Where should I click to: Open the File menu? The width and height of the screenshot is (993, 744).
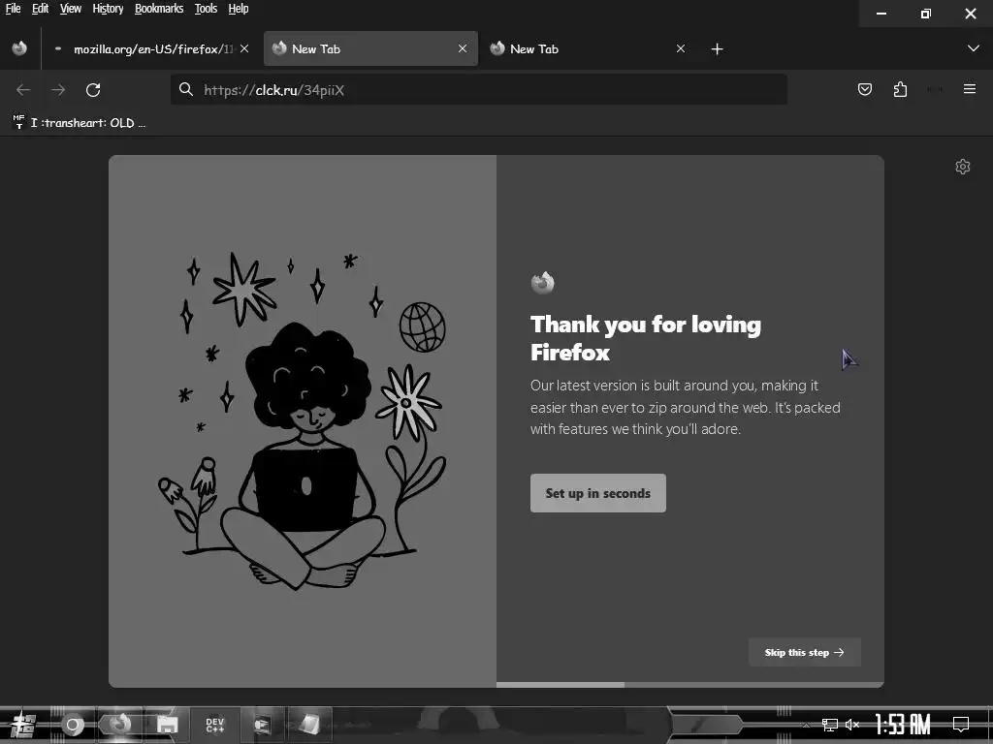13,9
